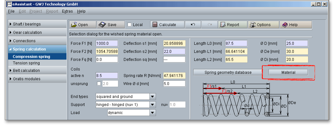The image size is (334, 125).
Task: Expand the Shaft / bearings section
Action: point(37,24)
